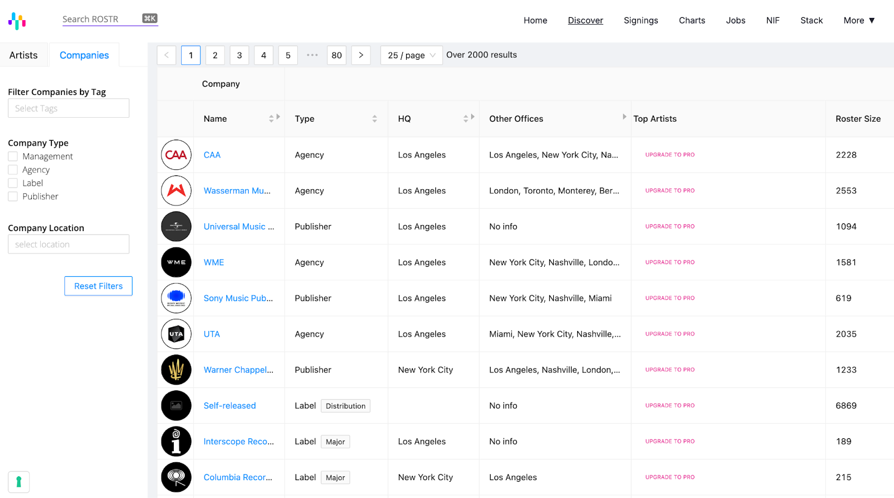894x498 pixels.
Task: Check the Agency filter checkbox
Action: tap(13, 170)
